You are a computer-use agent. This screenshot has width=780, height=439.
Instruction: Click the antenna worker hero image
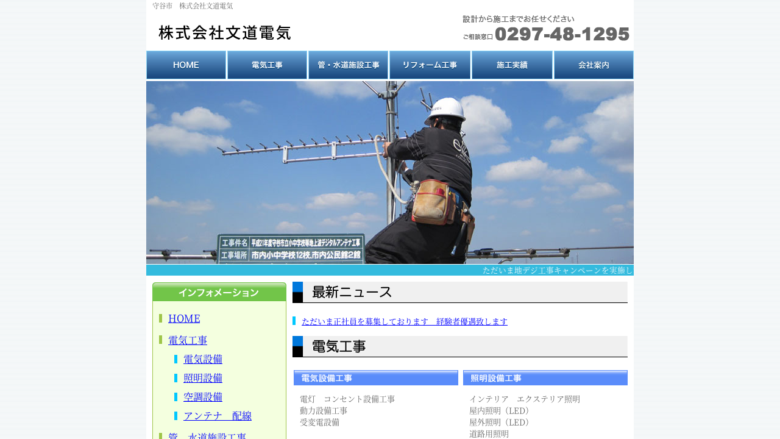(390, 173)
